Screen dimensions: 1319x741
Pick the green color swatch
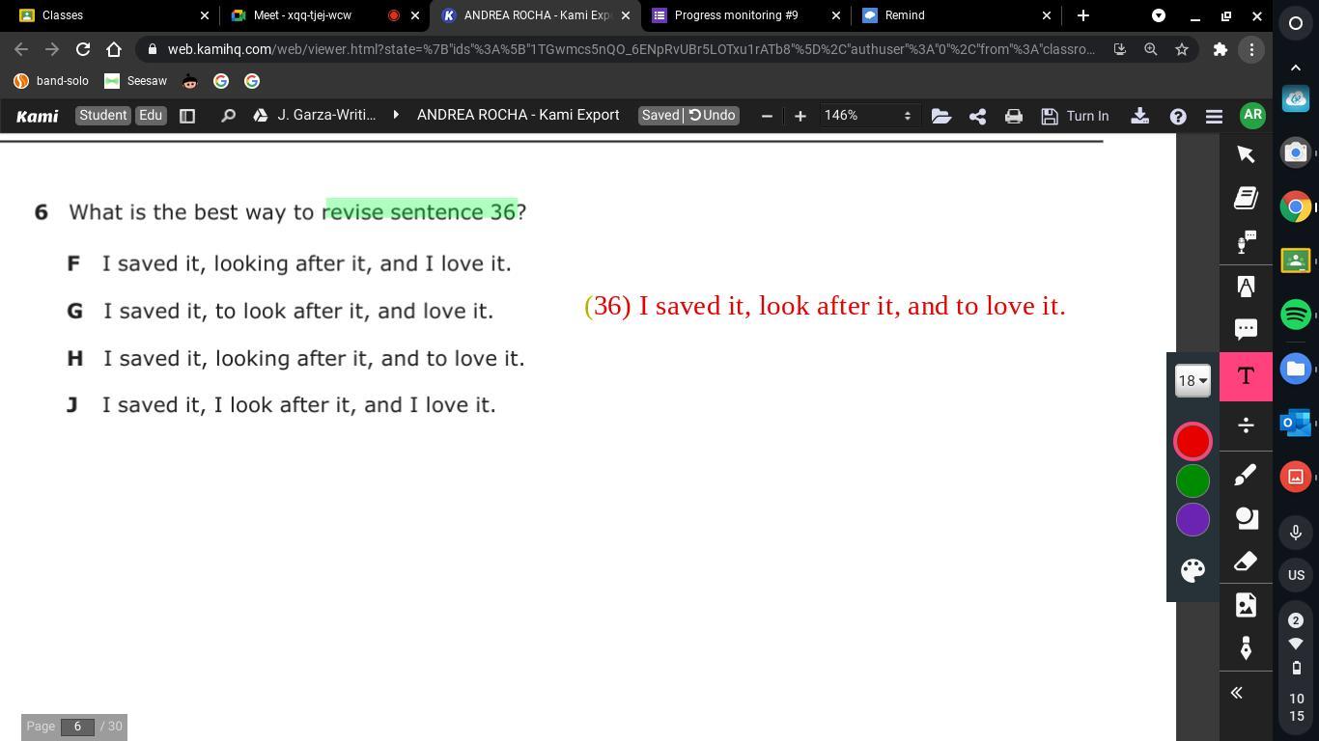pos(1193,480)
